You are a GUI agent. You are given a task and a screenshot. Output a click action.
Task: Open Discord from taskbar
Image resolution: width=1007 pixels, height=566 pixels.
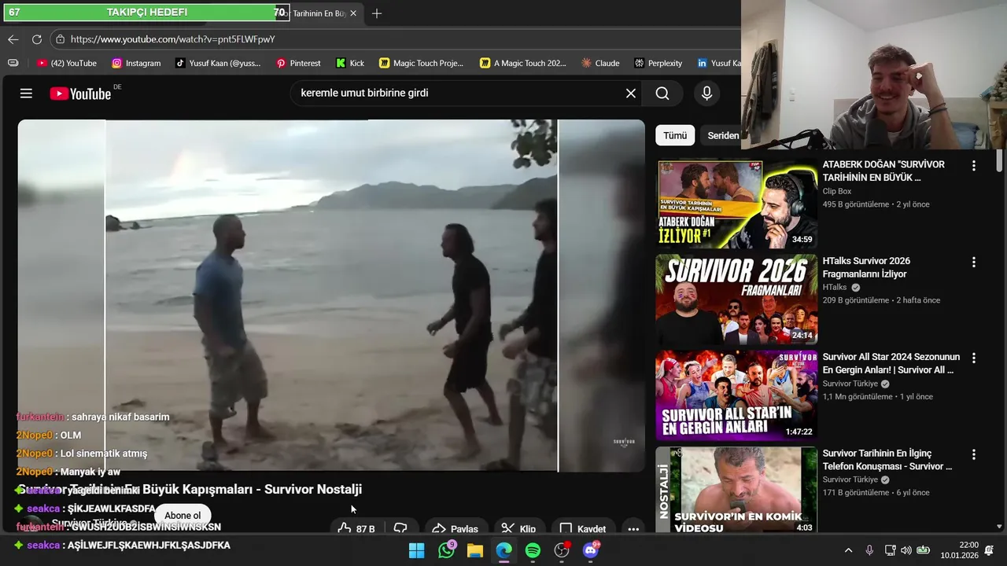pos(591,550)
